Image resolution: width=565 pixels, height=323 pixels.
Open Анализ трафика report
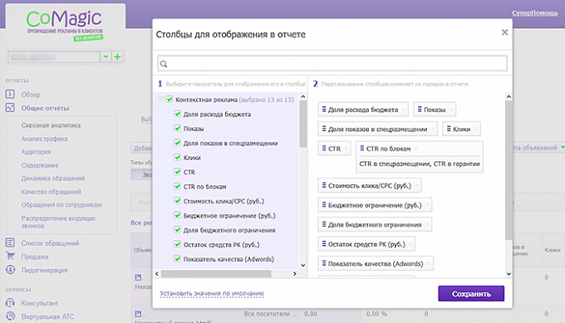[44, 139]
